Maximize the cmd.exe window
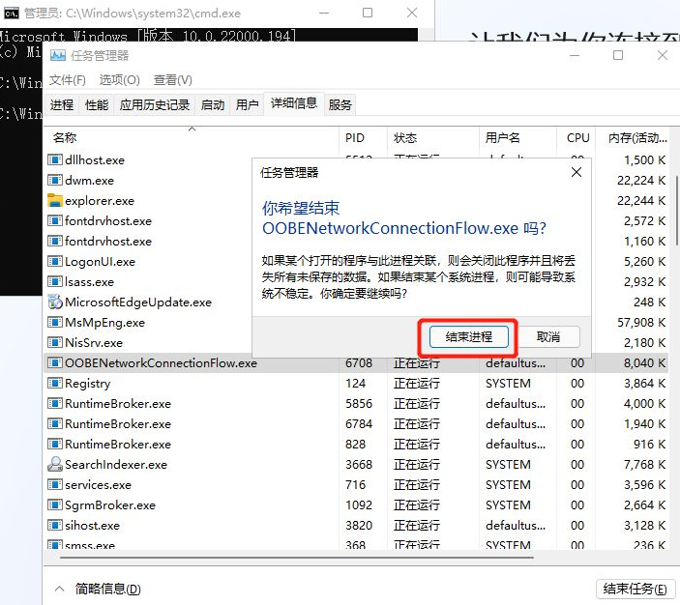The height and width of the screenshot is (605, 680). 368,13
